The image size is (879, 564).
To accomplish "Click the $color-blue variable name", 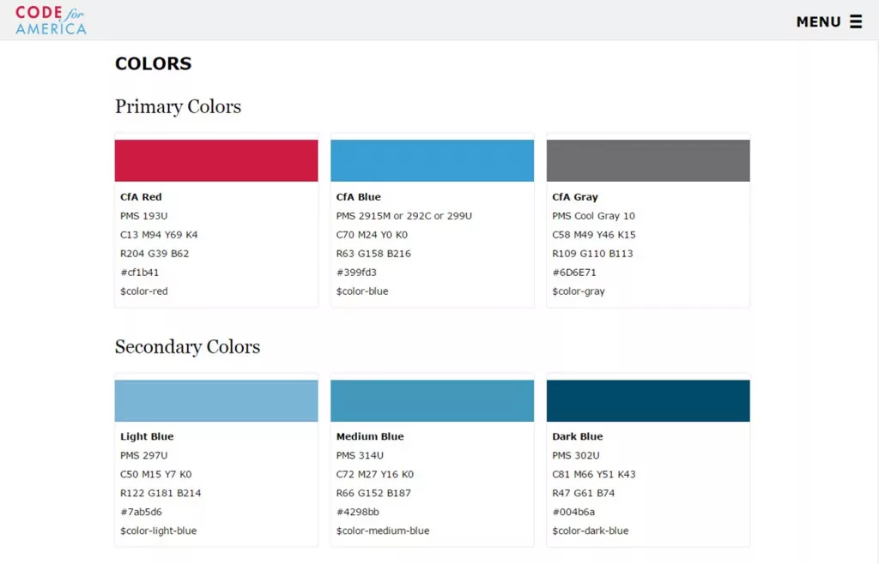I will [x=362, y=291].
